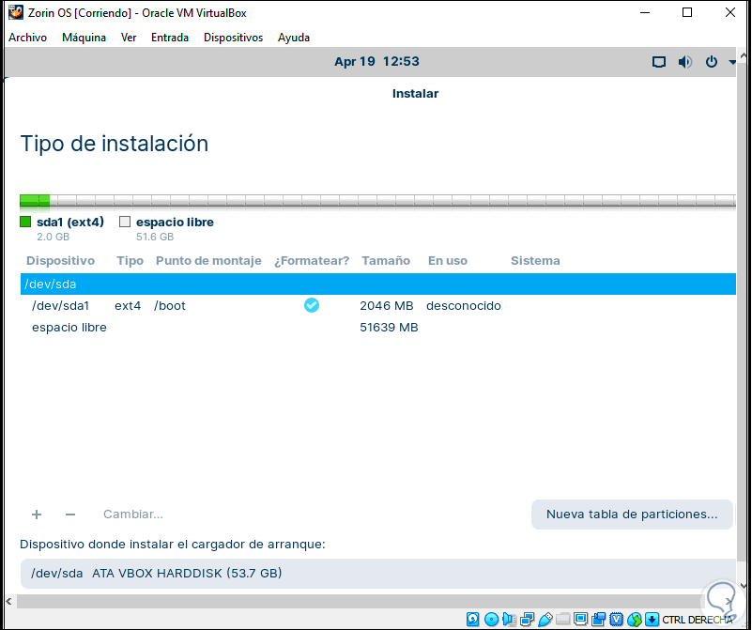Open the bootloader device dropdown /dev/sda
752x630 pixels.
click(x=378, y=573)
